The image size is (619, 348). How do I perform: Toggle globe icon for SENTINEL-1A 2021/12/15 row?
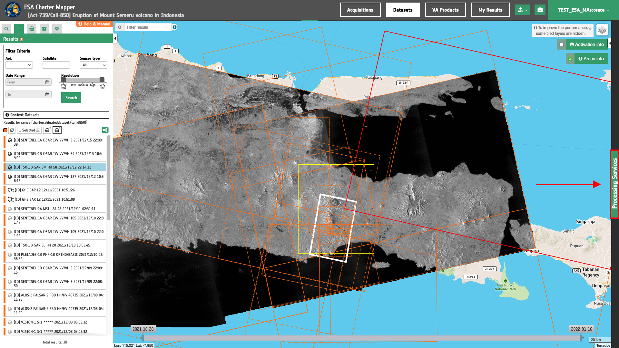click(x=10, y=140)
